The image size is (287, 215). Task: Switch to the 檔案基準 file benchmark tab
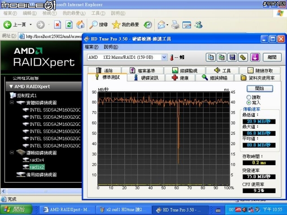[x=143, y=70]
